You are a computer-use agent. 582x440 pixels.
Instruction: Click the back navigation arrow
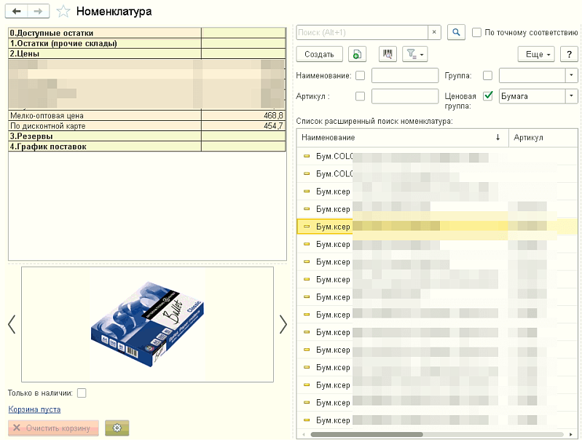pyautogui.click(x=16, y=12)
